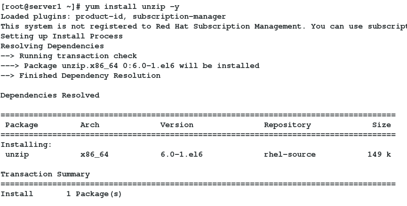Click the Running transaction check line
The image size is (407, 206).
[69, 56]
